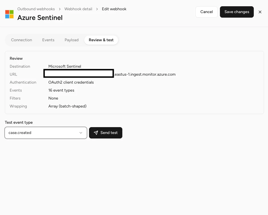Open the case.created dropdown

tap(46, 133)
